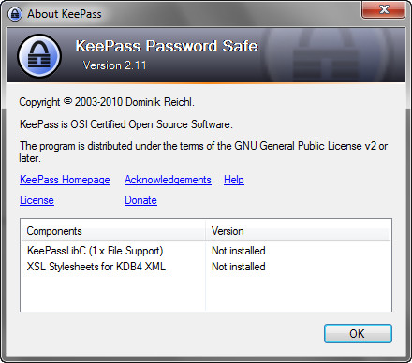Click Not installed status for KeePassLibC
Screen dimensions: 412x363
point(239,251)
